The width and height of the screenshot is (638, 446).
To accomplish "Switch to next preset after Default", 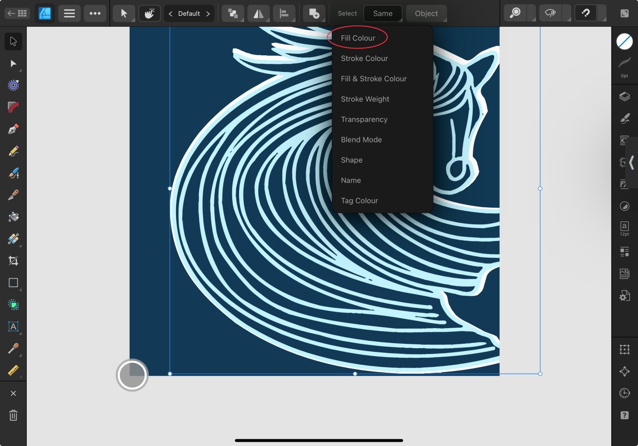I will click(208, 14).
